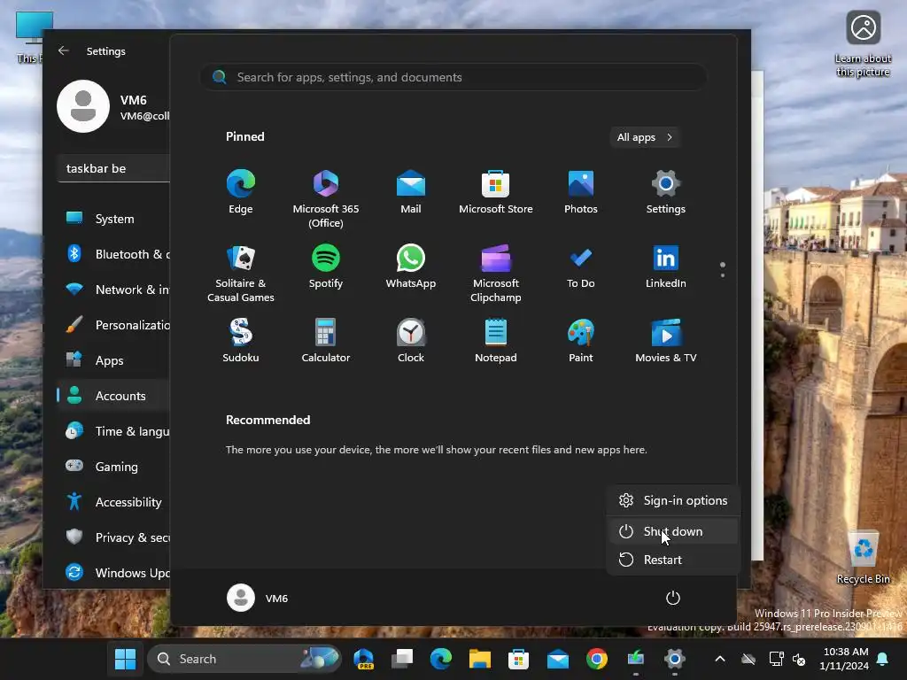Select Sign-in options from power menu
Screen dimensions: 907x680
(673, 501)
